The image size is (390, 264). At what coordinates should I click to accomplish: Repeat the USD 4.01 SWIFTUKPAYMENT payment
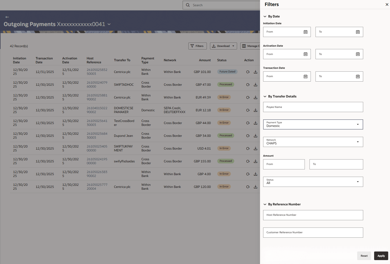pyautogui.click(x=248, y=149)
